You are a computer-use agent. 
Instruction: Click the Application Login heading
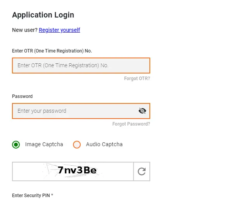coord(43,15)
